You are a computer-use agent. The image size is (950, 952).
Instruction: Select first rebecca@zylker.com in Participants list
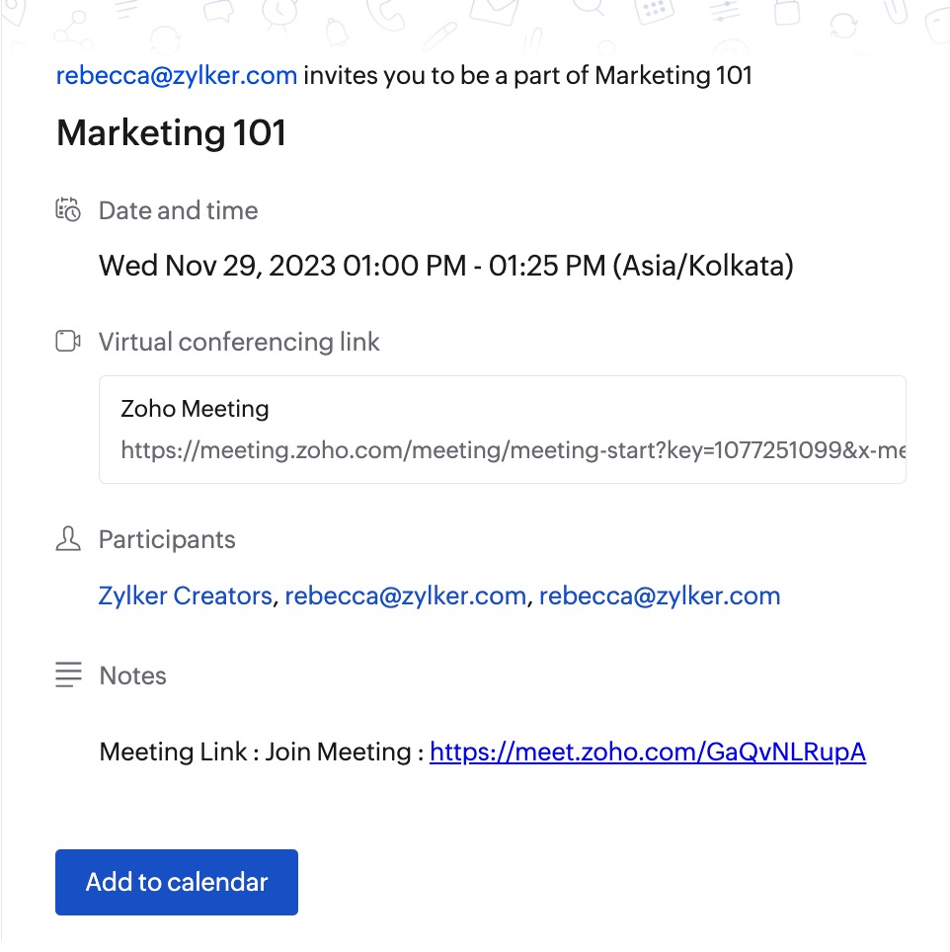point(406,595)
